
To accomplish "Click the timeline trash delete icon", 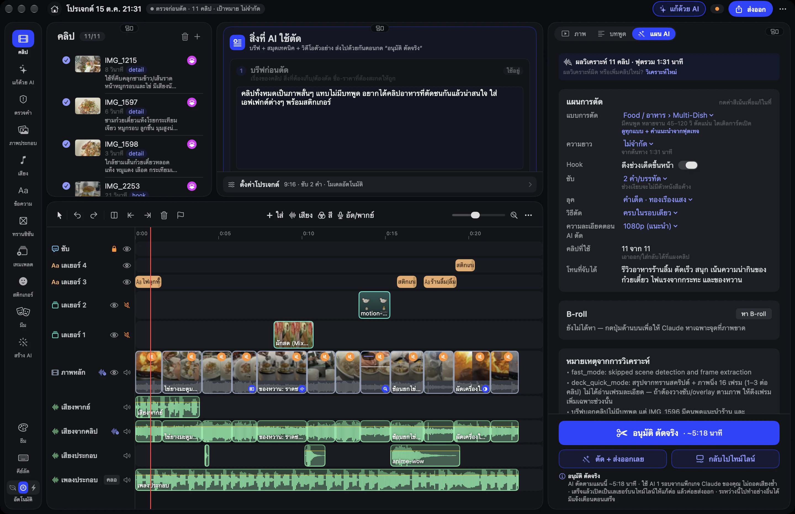I will [164, 215].
